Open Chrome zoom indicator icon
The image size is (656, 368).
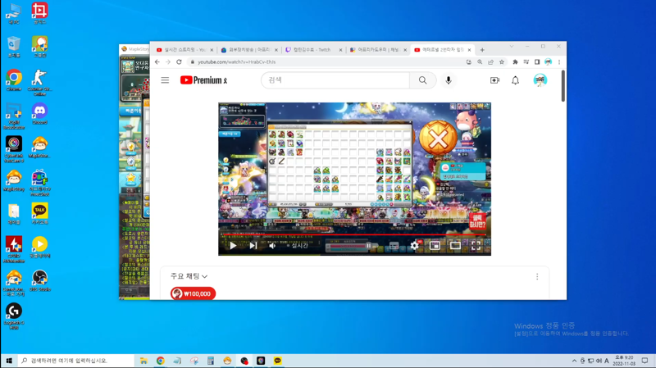pyautogui.click(x=480, y=62)
